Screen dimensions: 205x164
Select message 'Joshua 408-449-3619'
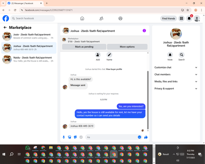click(82, 126)
